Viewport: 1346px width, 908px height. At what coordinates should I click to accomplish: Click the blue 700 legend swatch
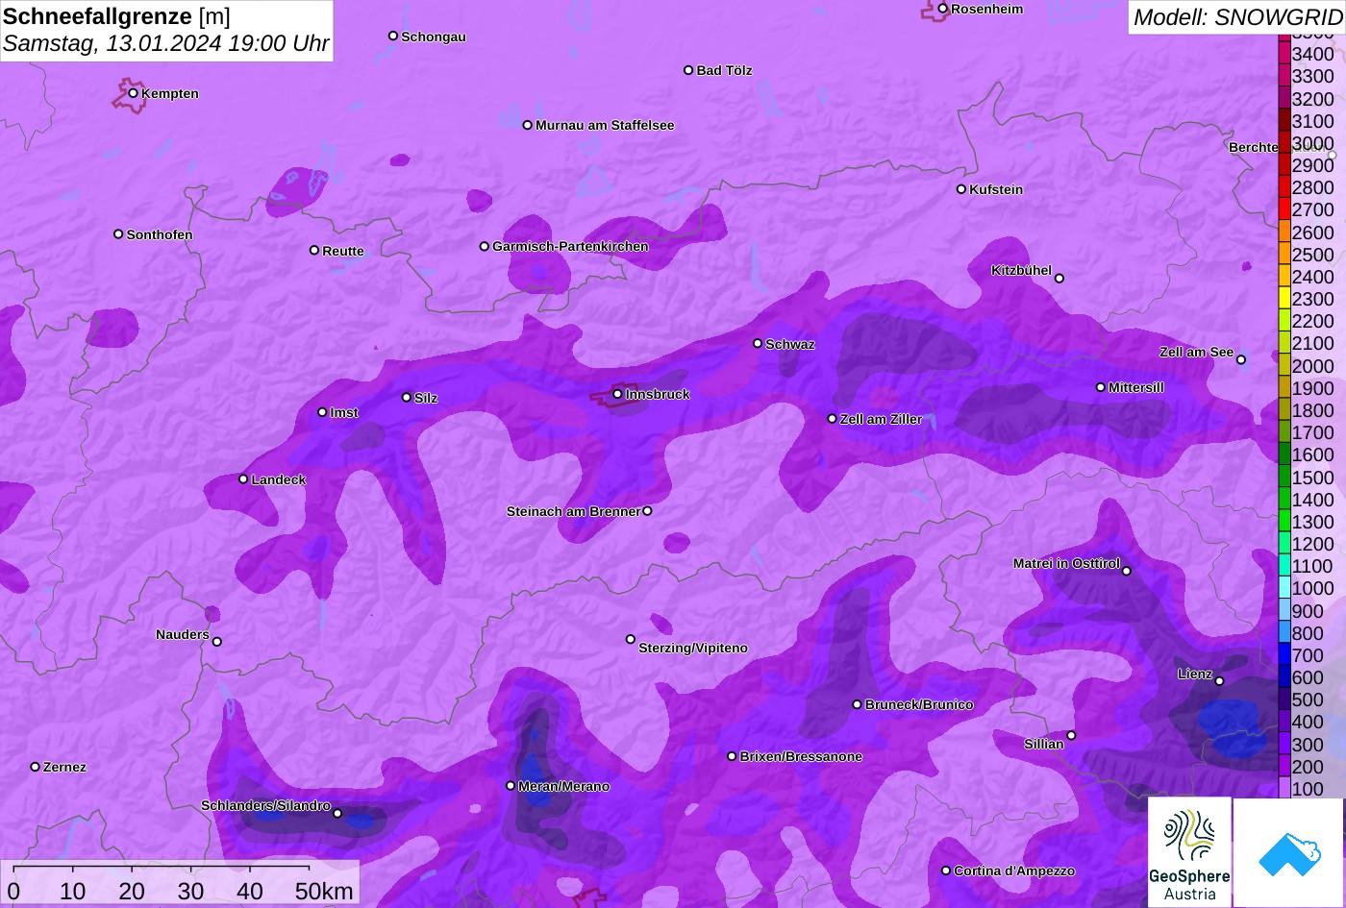(1284, 655)
